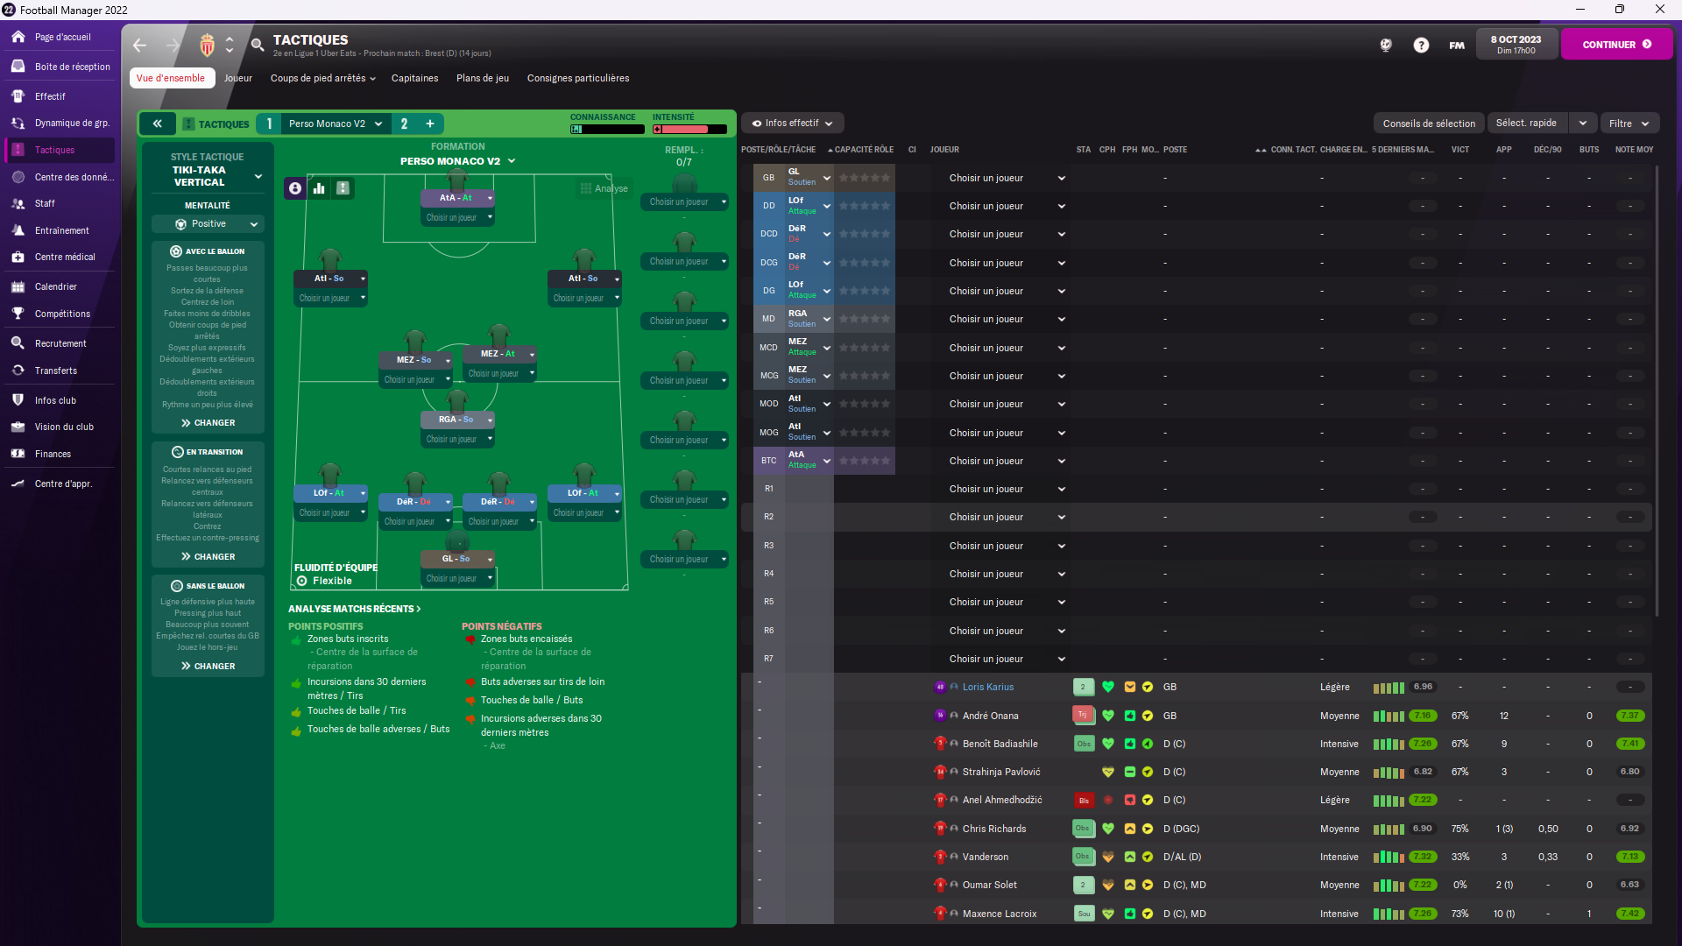Viewport: 1682px width, 946px height.
Task: Select the player-face pitch view toggle
Action: tap(295, 188)
